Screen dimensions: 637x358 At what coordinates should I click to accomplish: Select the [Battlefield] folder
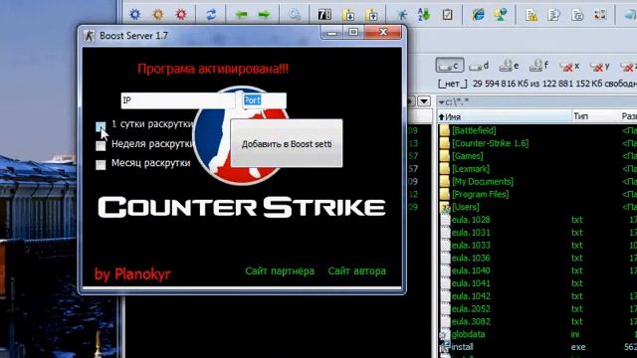coord(474,130)
